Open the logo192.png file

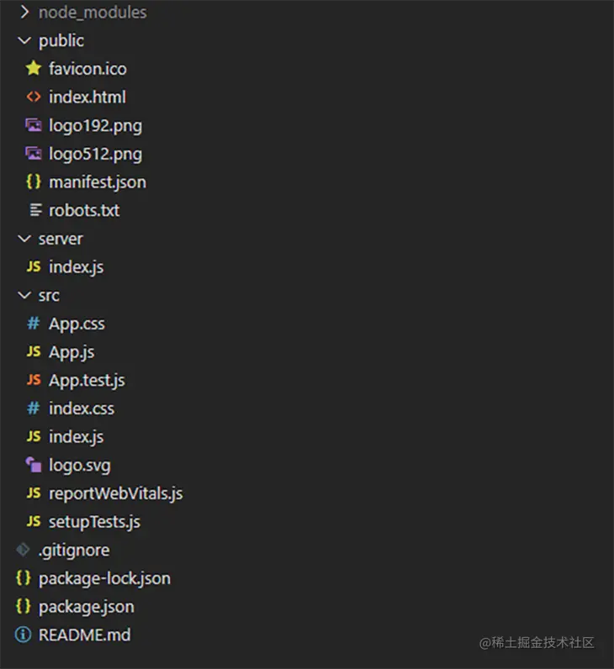point(95,126)
